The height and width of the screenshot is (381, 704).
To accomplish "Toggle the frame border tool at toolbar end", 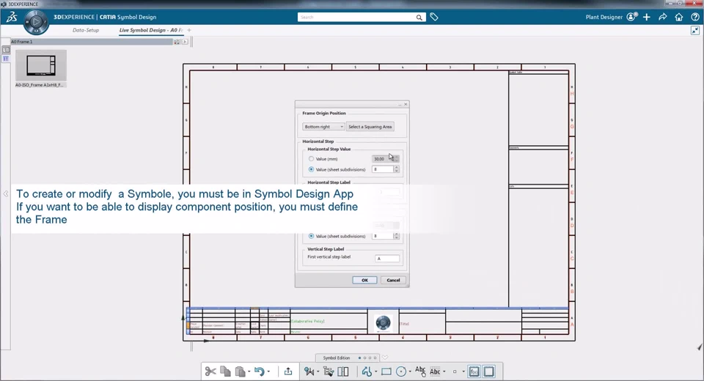I will click(489, 371).
